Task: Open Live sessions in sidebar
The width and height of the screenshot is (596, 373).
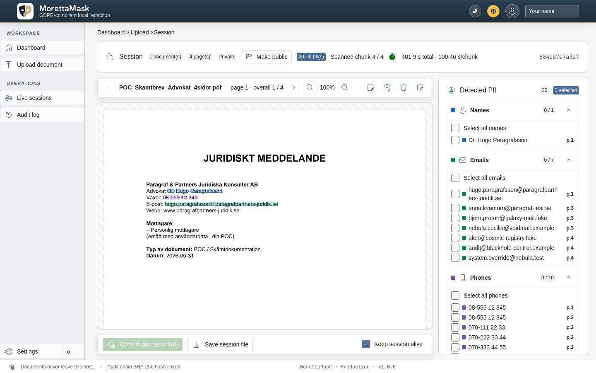Action: [x=42, y=98]
